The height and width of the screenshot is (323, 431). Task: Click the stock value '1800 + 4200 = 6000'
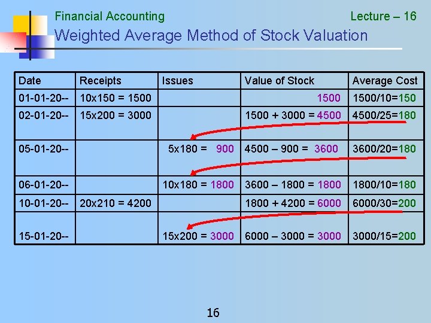pyautogui.click(x=293, y=203)
